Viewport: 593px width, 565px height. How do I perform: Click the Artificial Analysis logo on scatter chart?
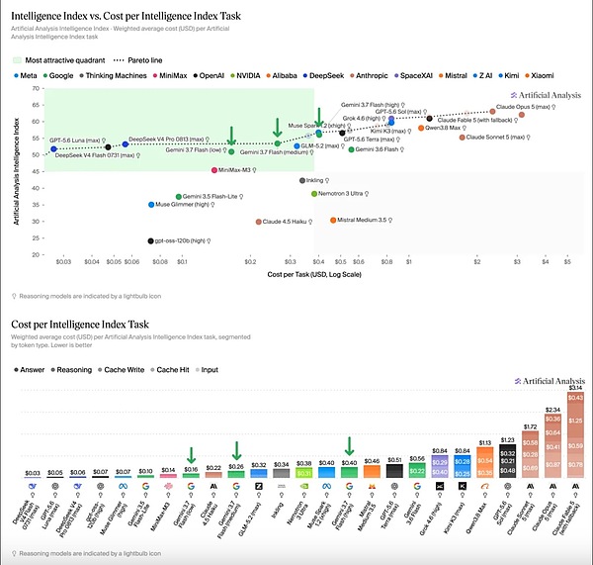tap(546, 95)
